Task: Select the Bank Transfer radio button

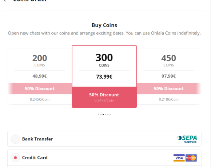Action: click(x=15, y=139)
